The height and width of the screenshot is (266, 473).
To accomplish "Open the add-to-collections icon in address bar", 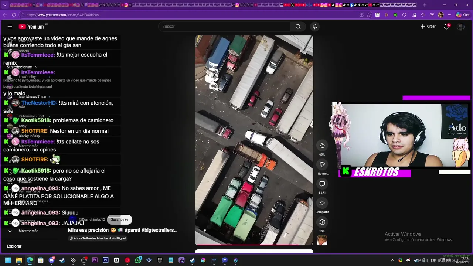I will 361,15.
